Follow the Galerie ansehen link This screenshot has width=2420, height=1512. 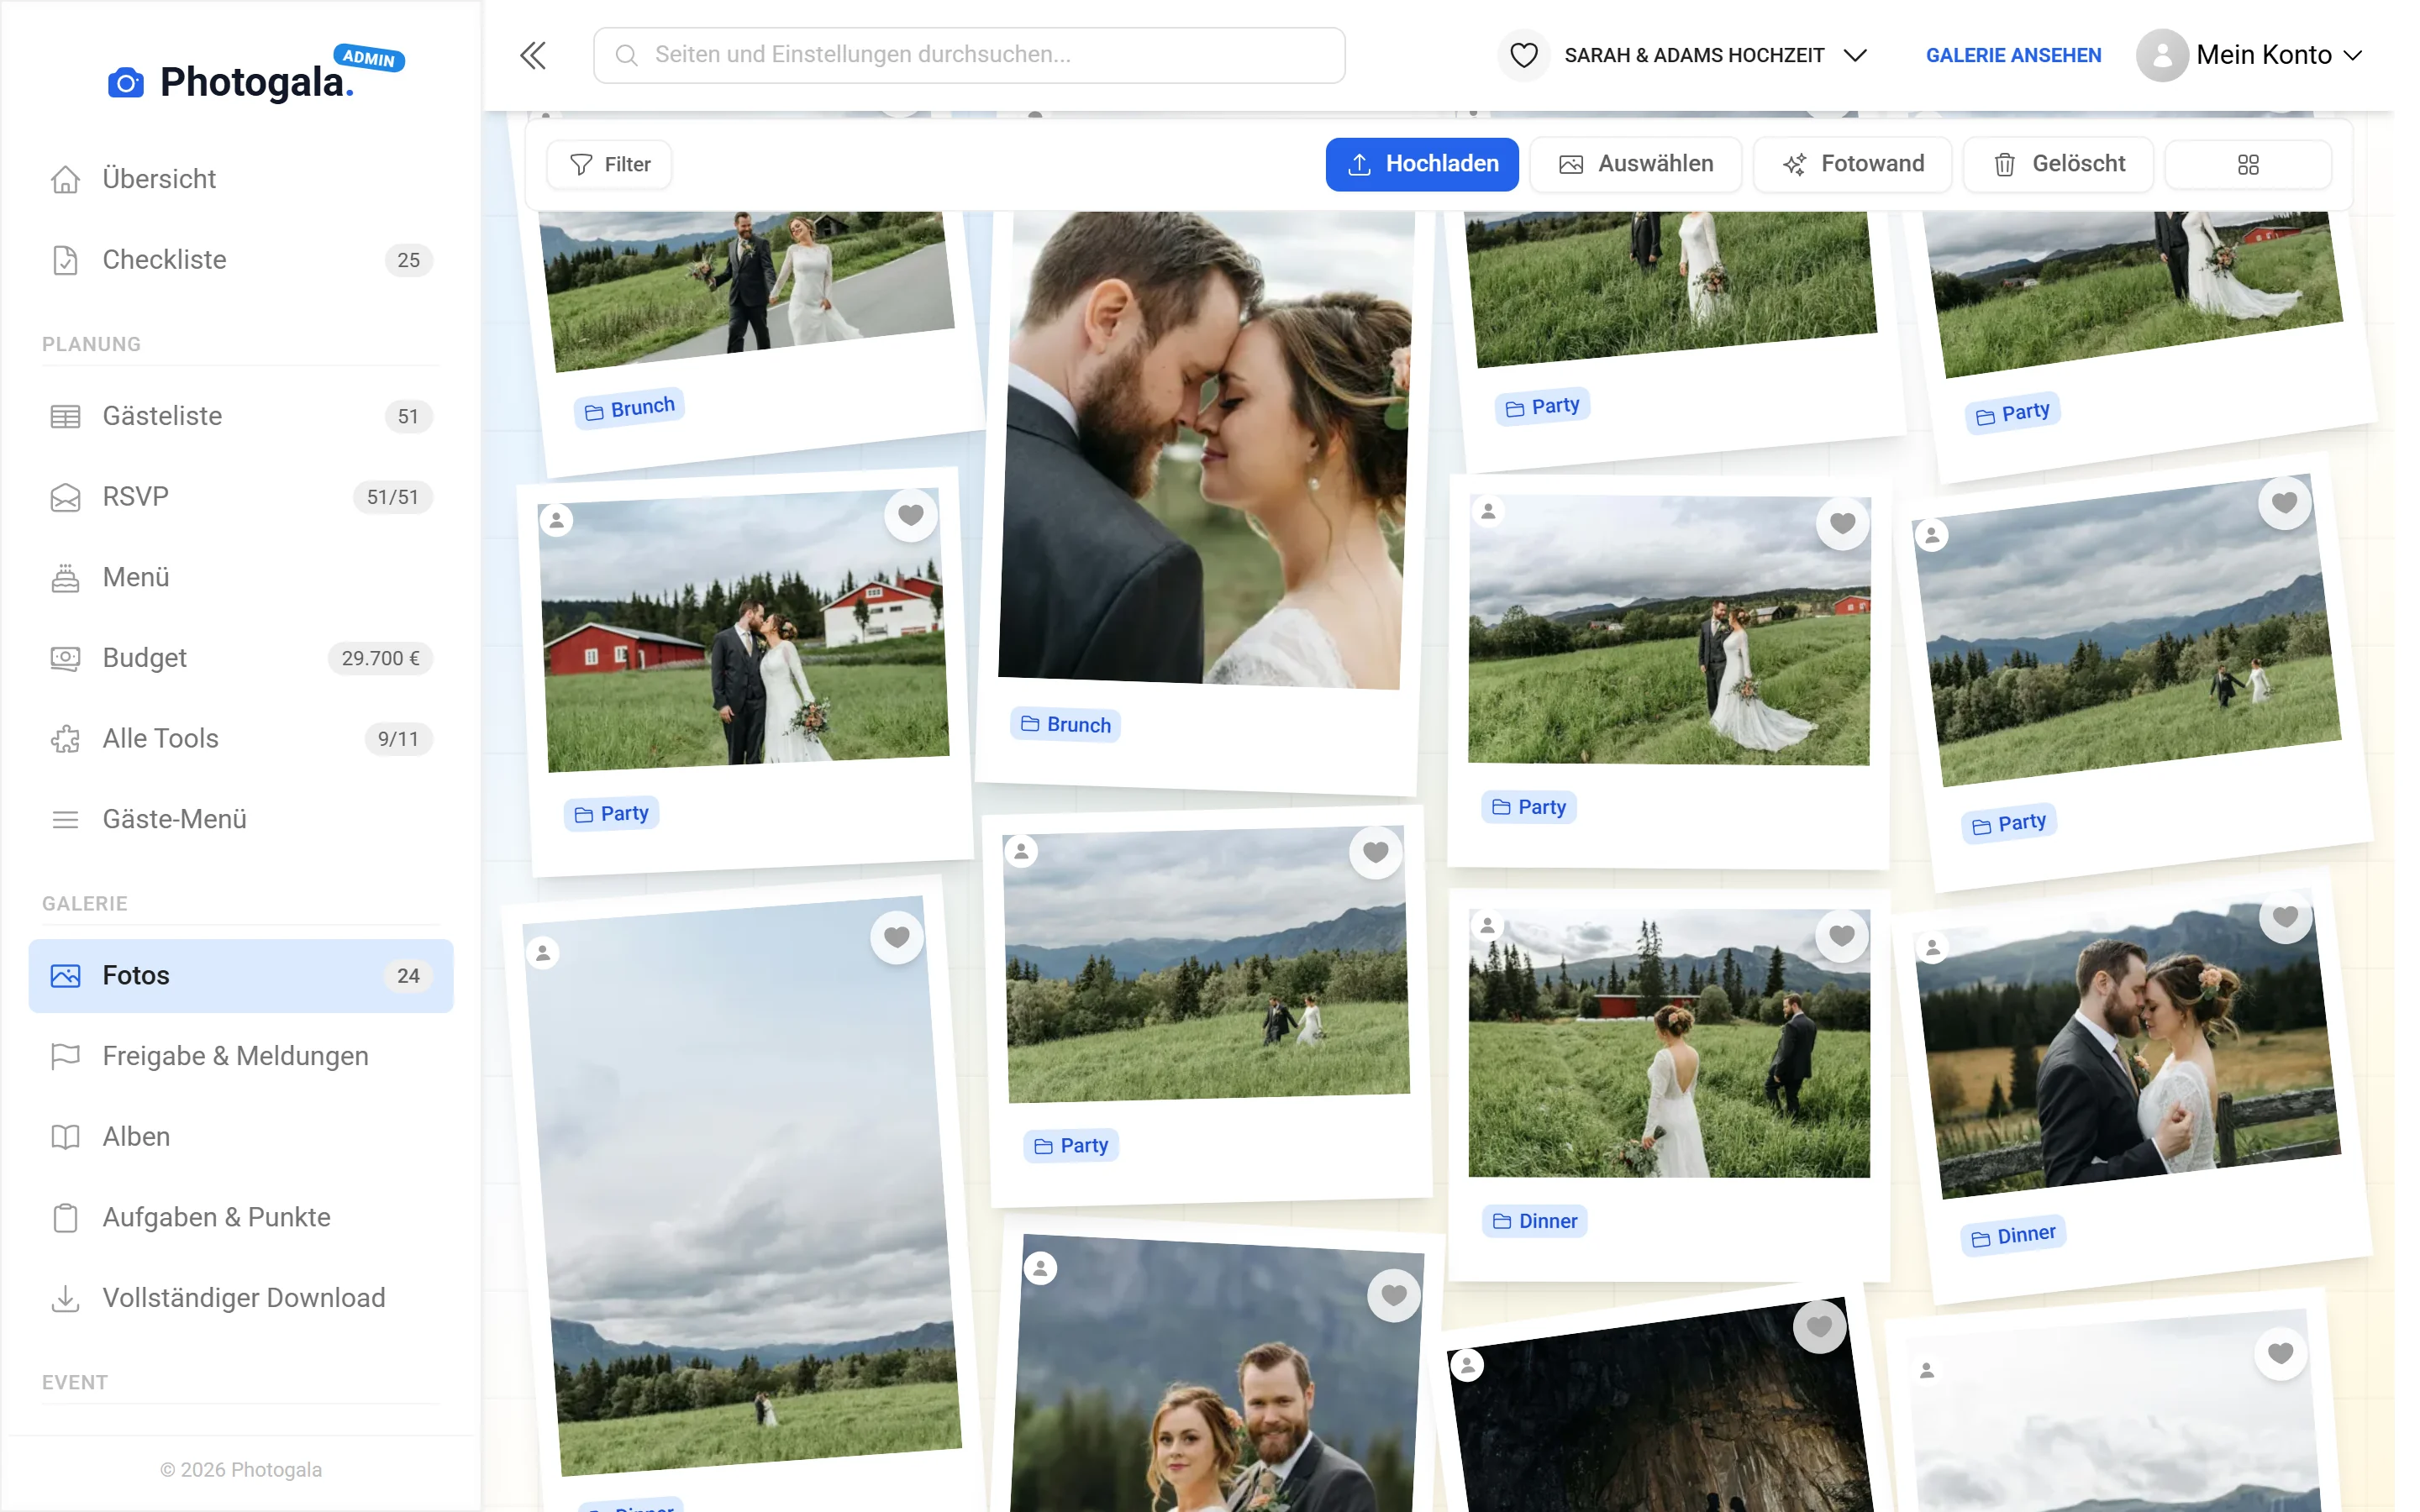[x=2013, y=55]
